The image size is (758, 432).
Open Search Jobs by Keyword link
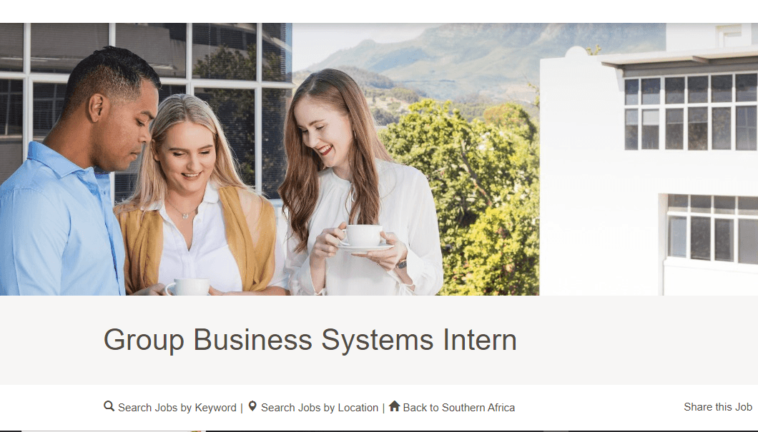coord(177,408)
